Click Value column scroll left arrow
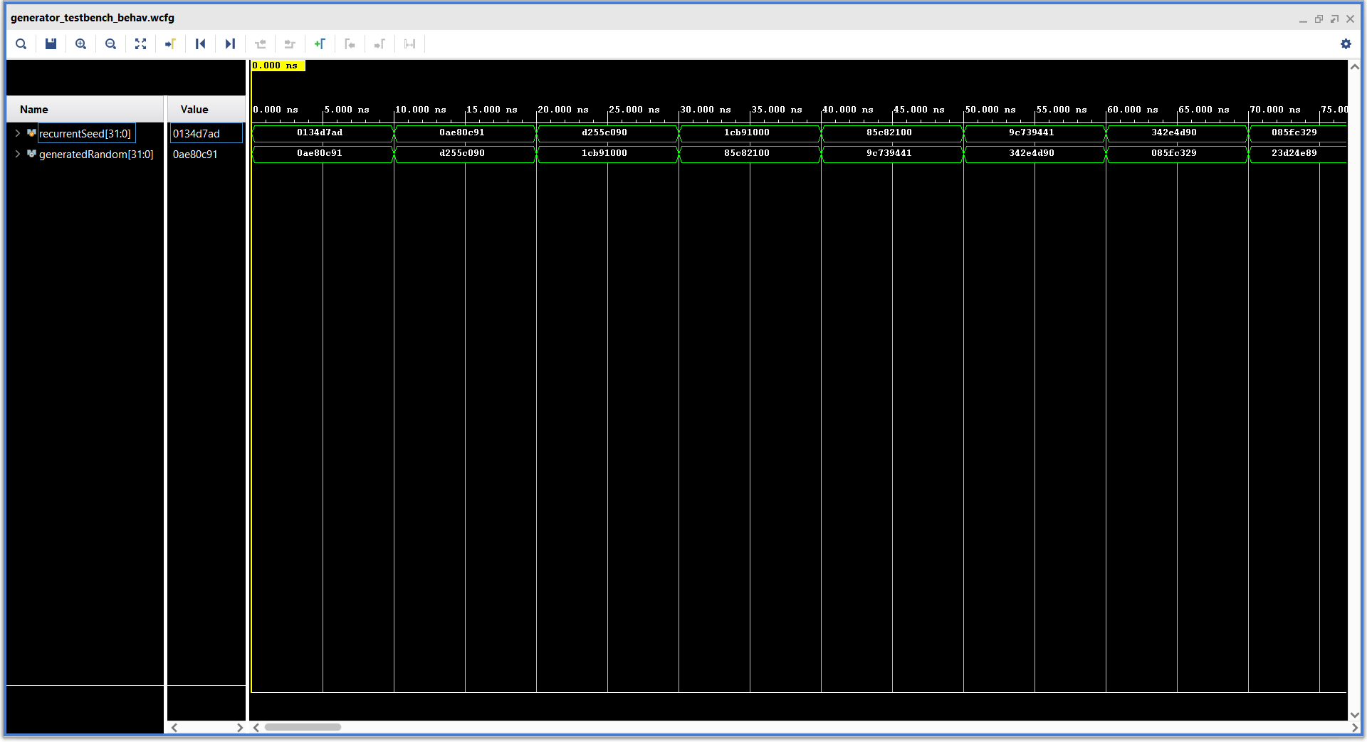The image size is (1367, 742). [x=174, y=727]
